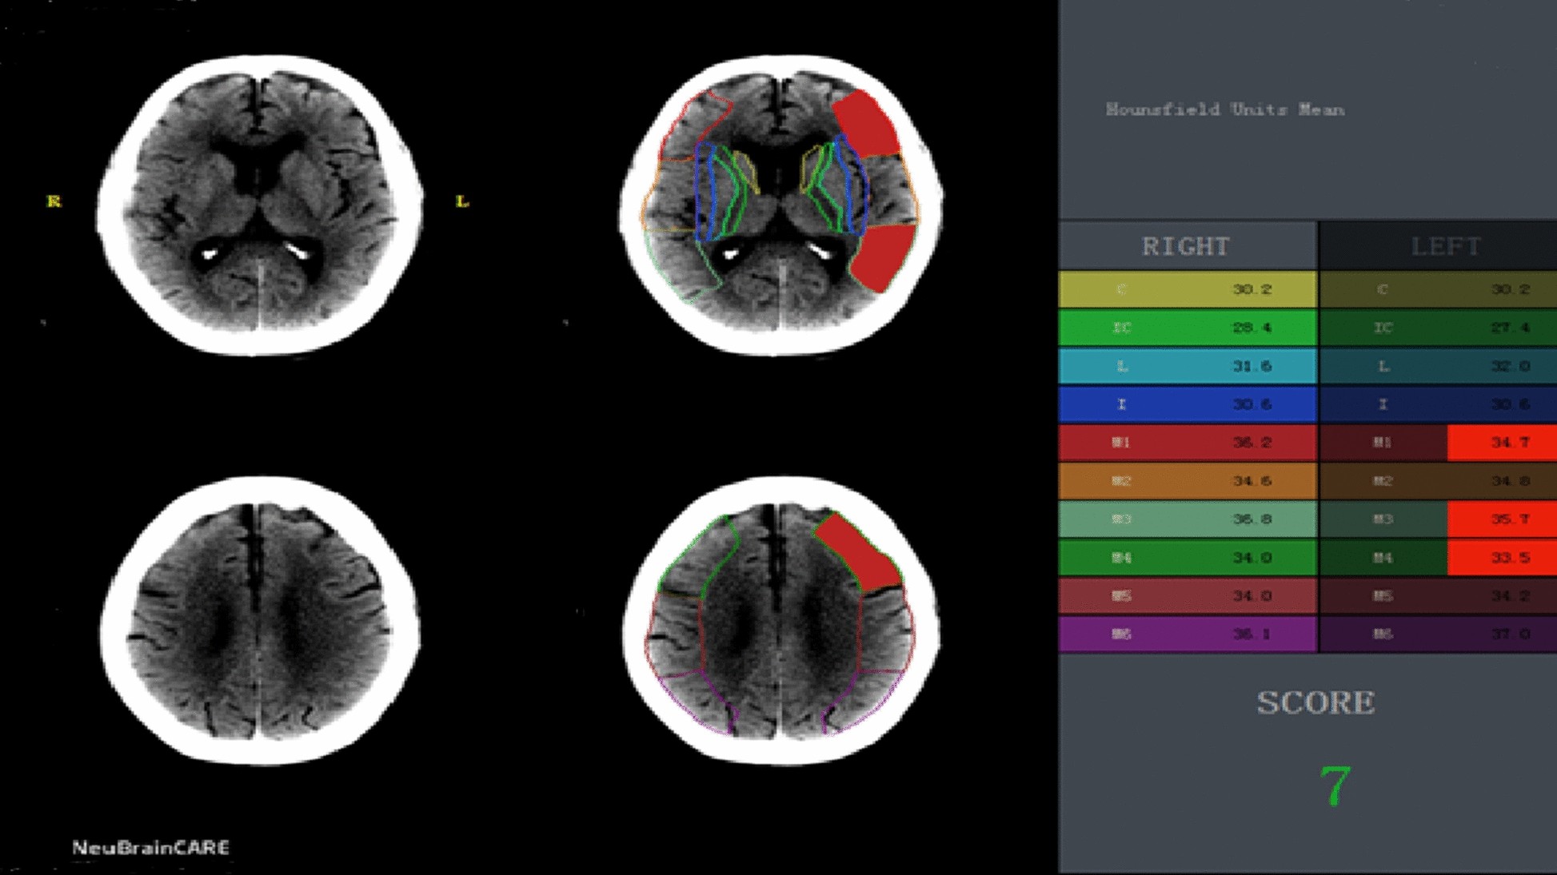Click the red highlighted left M3 value 35.7

[1502, 519]
